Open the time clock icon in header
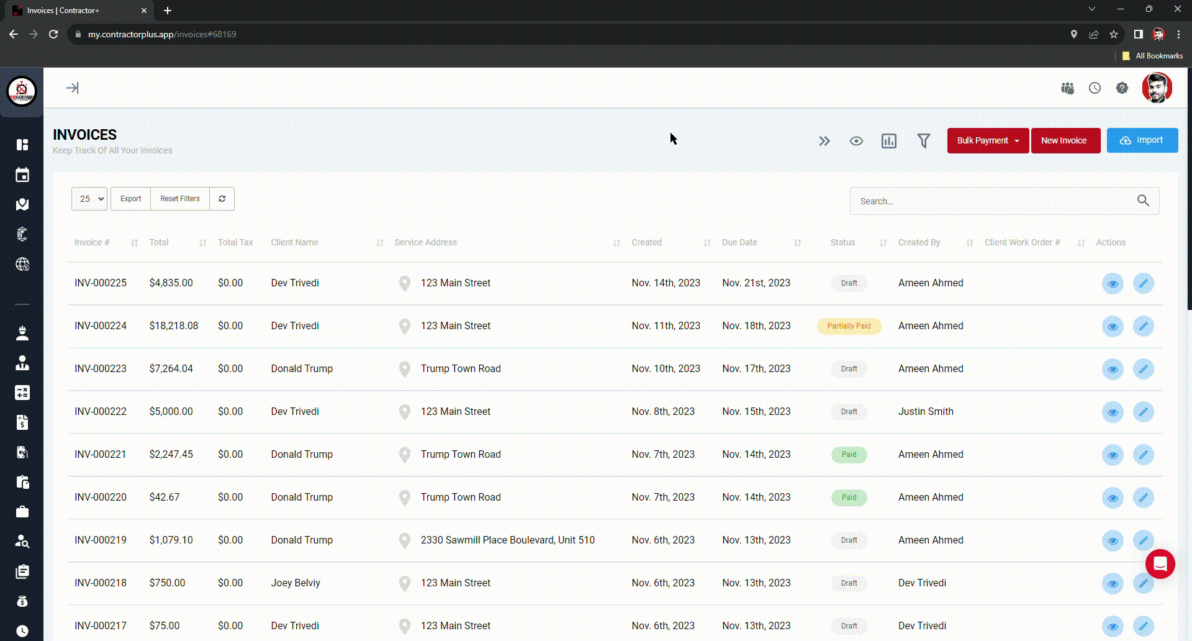The image size is (1192, 641). pyautogui.click(x=1095, y=88)
